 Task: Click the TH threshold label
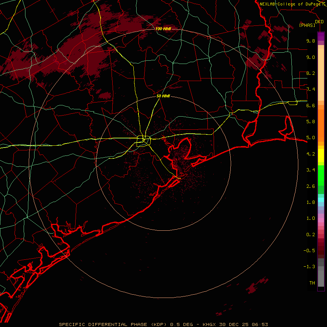(312, 283)
